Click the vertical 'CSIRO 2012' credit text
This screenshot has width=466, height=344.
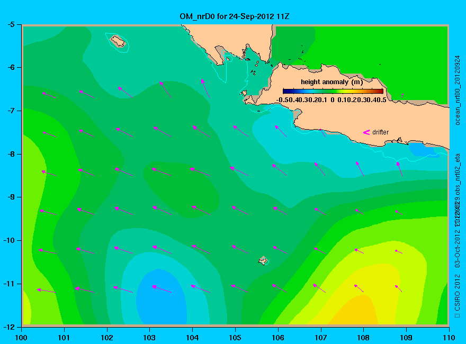[458, 293]
